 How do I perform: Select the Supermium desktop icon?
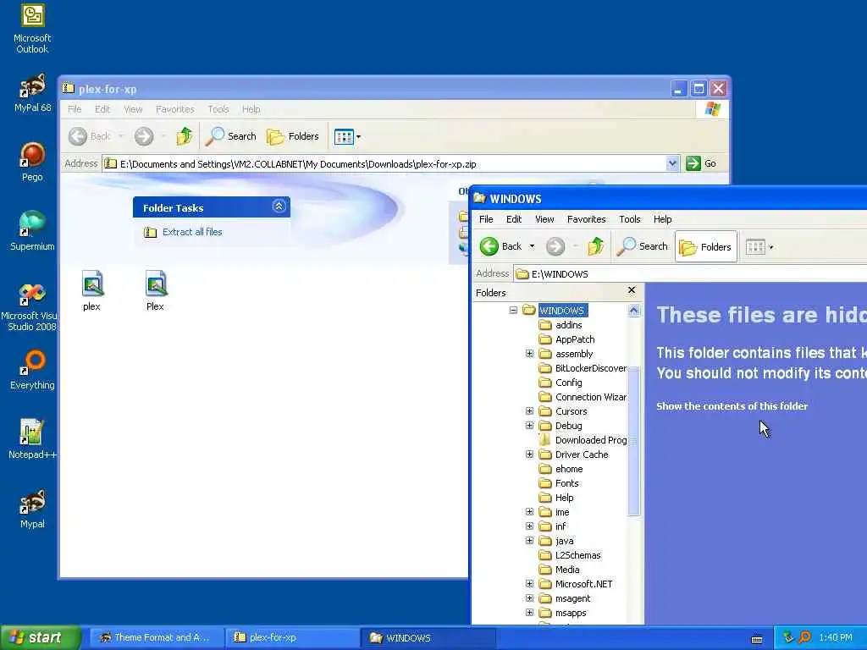[32, 231]
